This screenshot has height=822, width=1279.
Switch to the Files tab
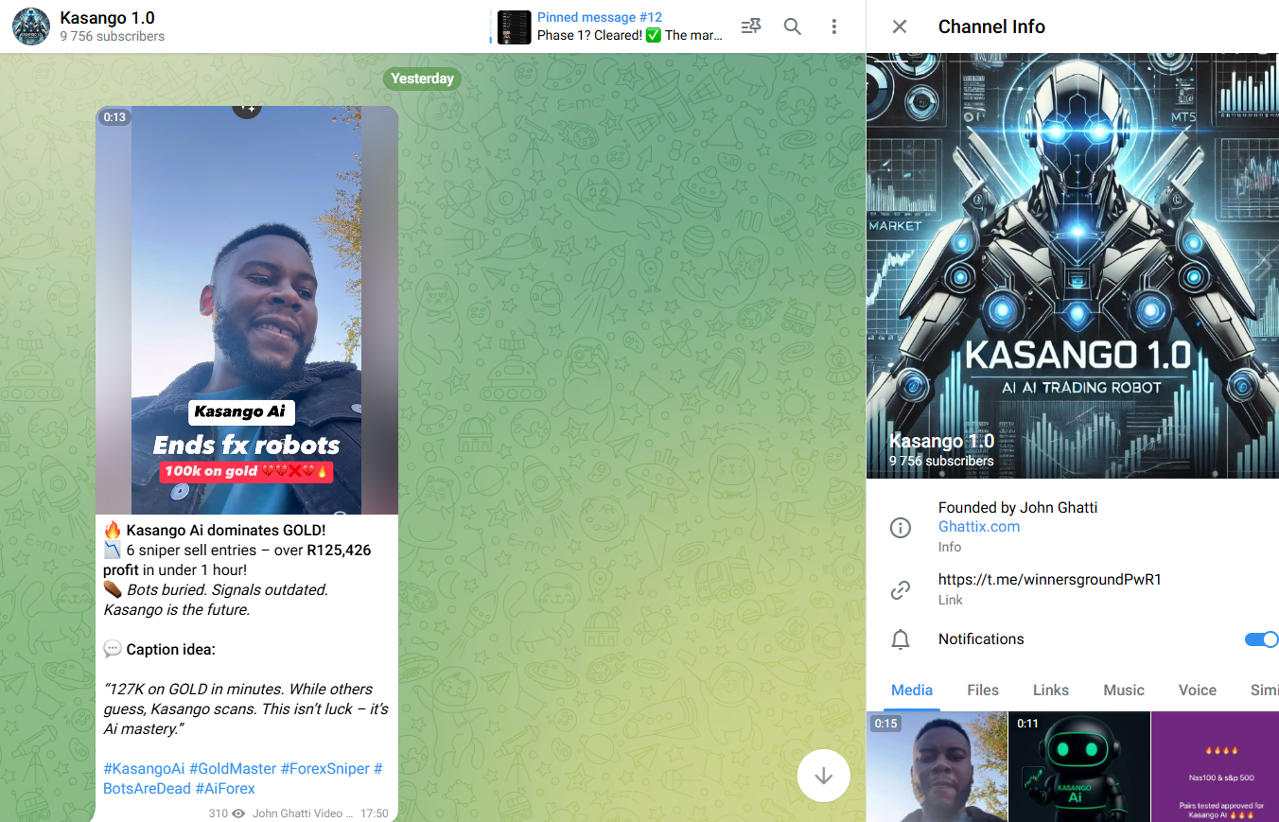[x=983, y=691]
